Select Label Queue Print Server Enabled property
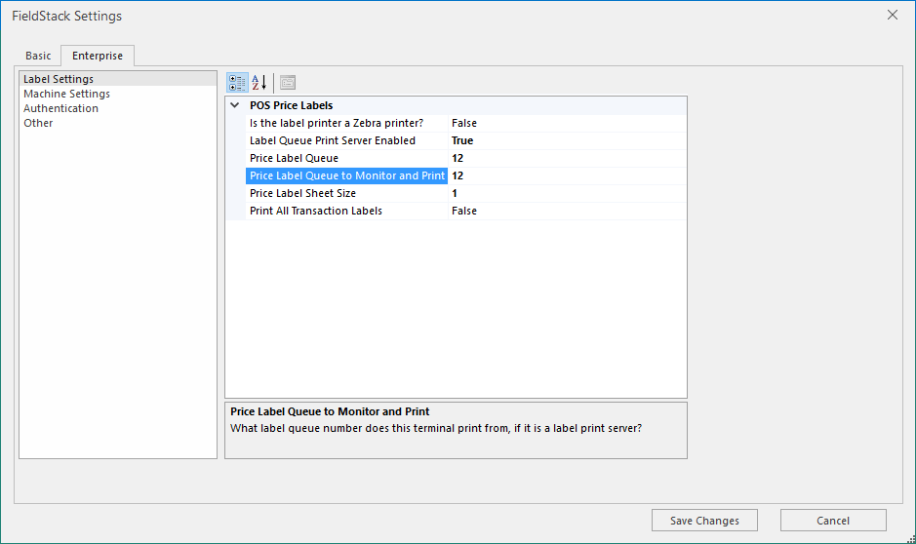 coord(346,140)
